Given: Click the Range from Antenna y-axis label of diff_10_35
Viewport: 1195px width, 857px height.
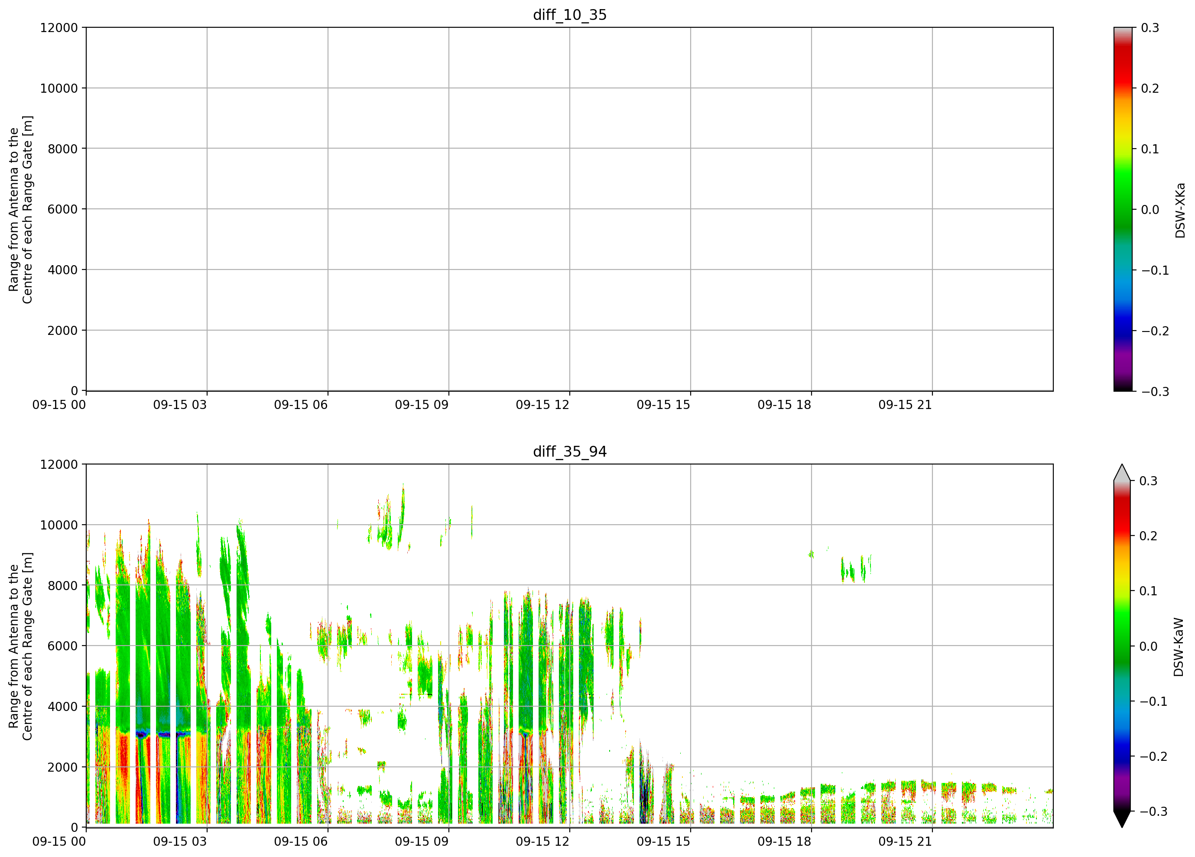Looking at the screenshot, I should click(x=20, y=210).
